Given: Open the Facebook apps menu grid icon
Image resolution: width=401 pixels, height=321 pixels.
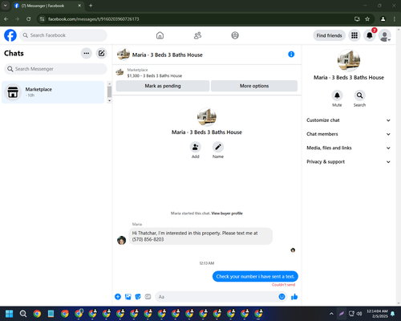Looking at the screenshot, I should pyautogui.click(x=354, y=35).
